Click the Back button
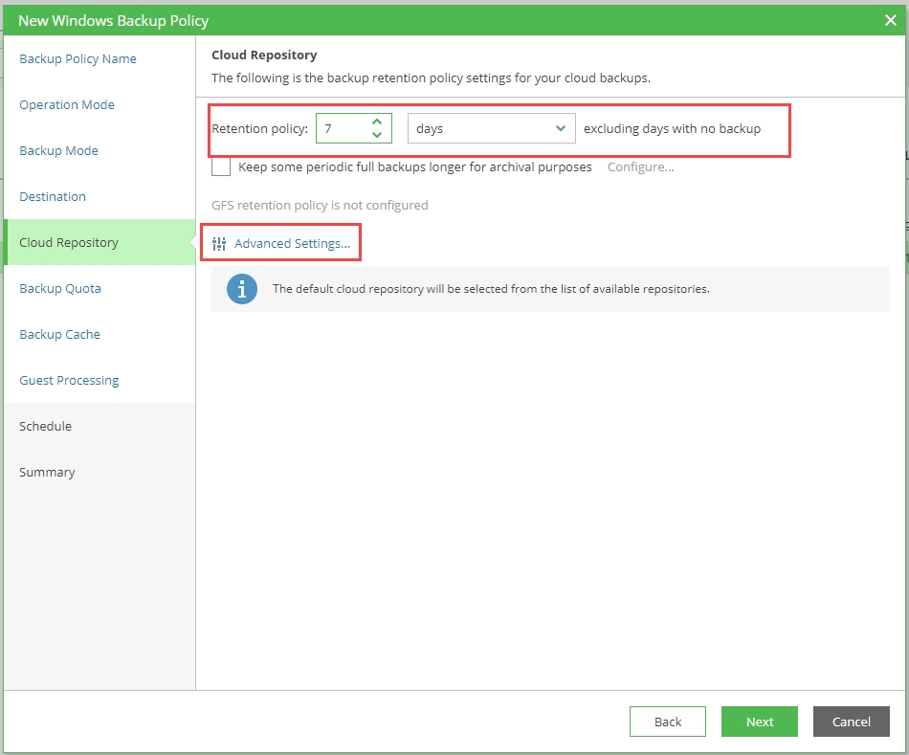This screenshot has width=909, height=755. (x=667, y=722)
